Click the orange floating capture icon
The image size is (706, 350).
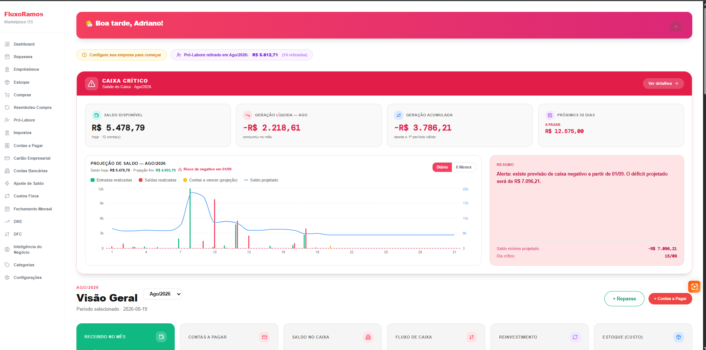click(694, 286)
